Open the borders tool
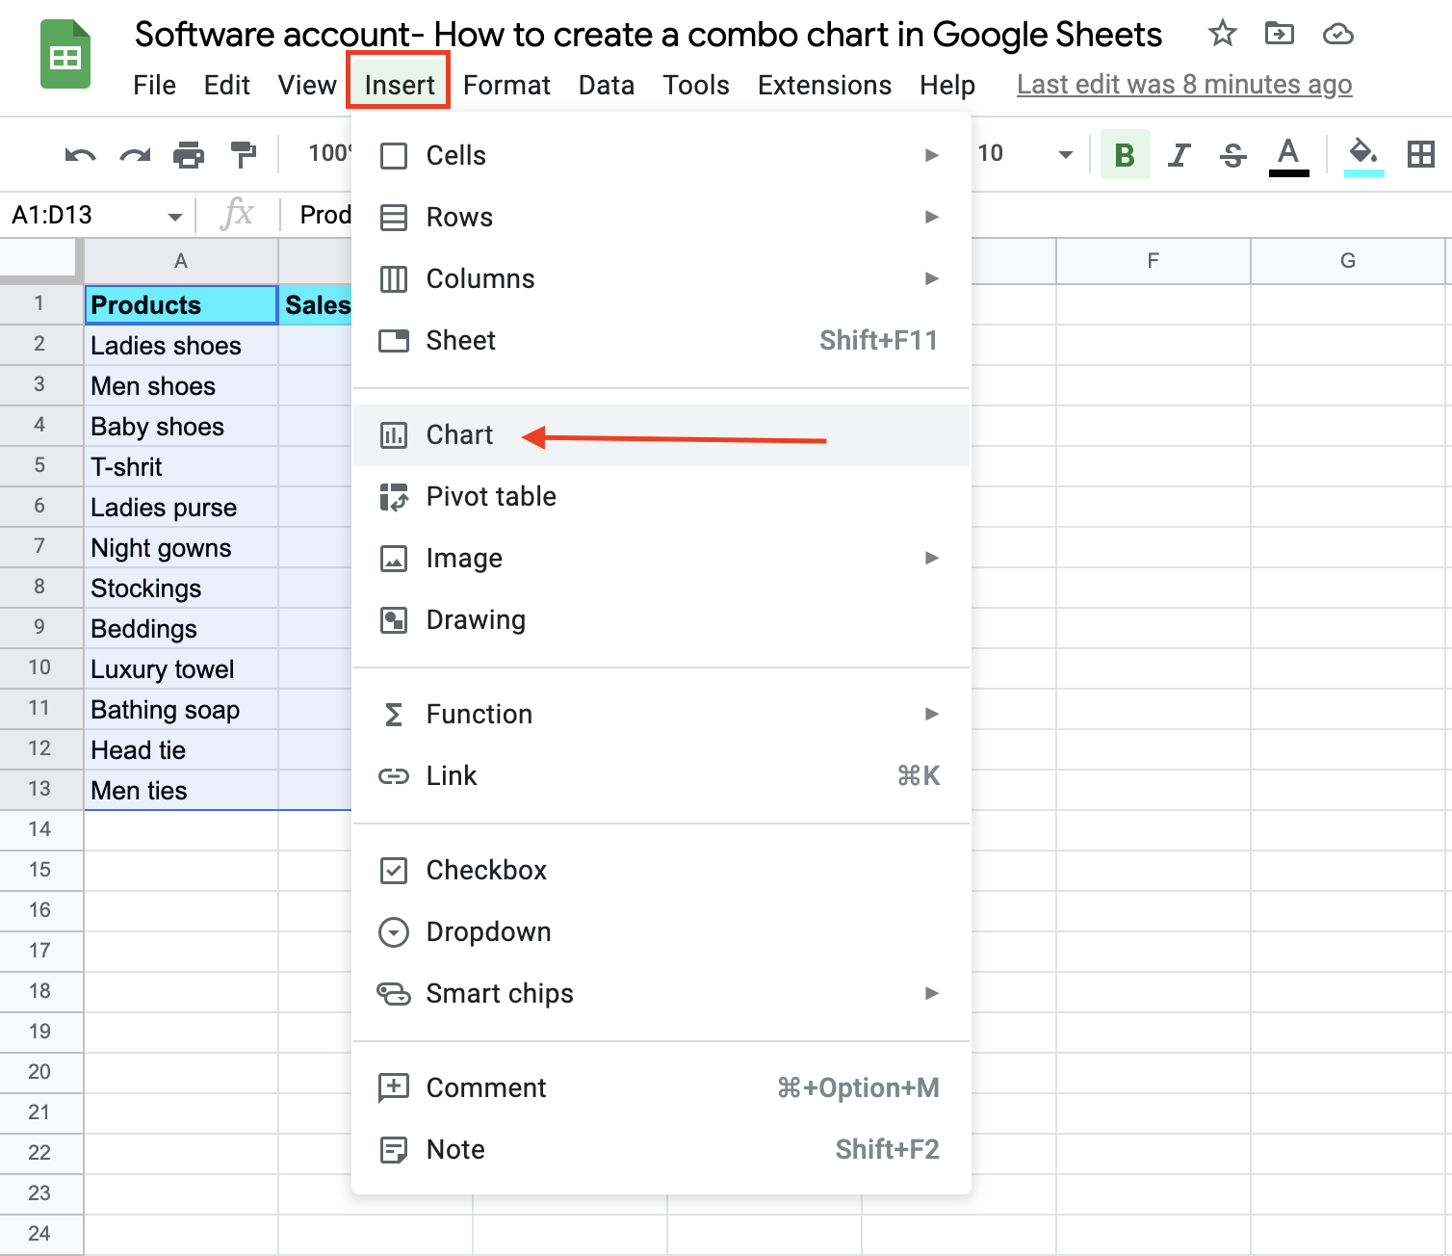 pos(1421,154)
